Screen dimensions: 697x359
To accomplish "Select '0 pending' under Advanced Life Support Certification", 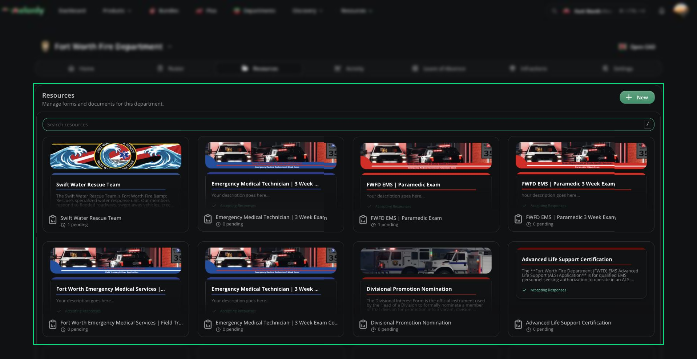I will pos(543,329).
